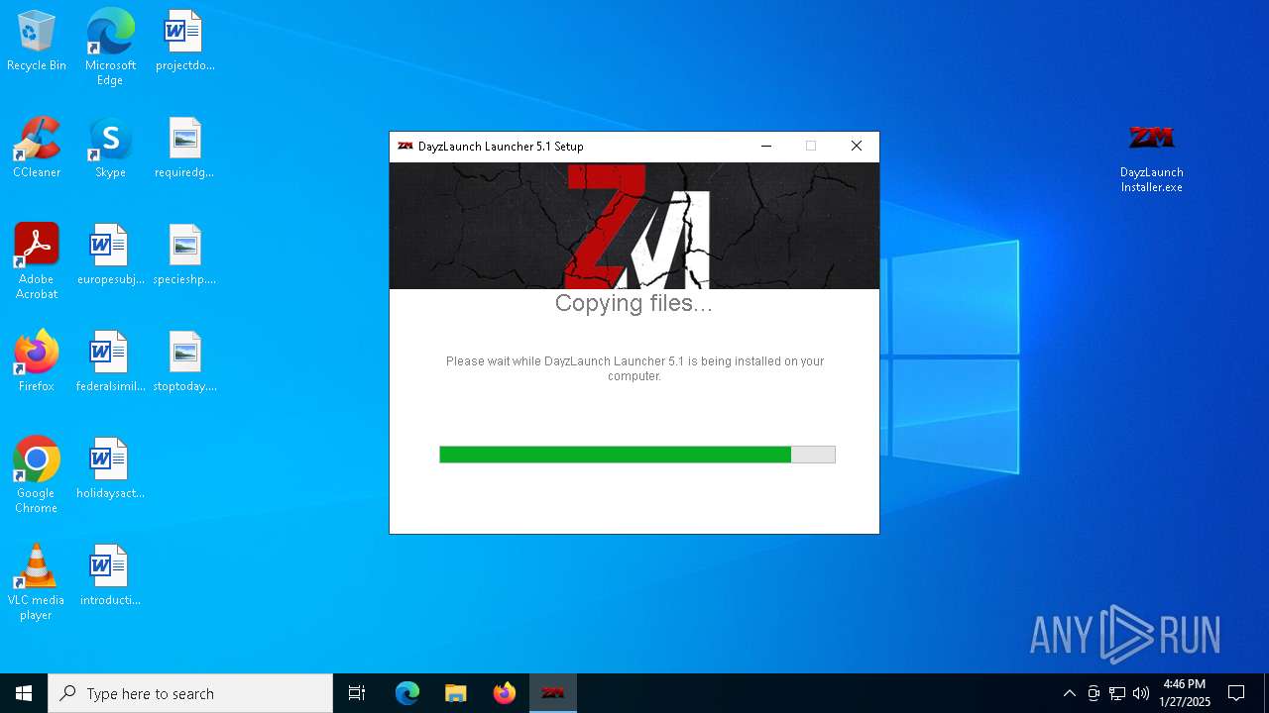Click the Meet Now tray icon
Screen dimensions: 1269x713
[x=1094, y=693]
